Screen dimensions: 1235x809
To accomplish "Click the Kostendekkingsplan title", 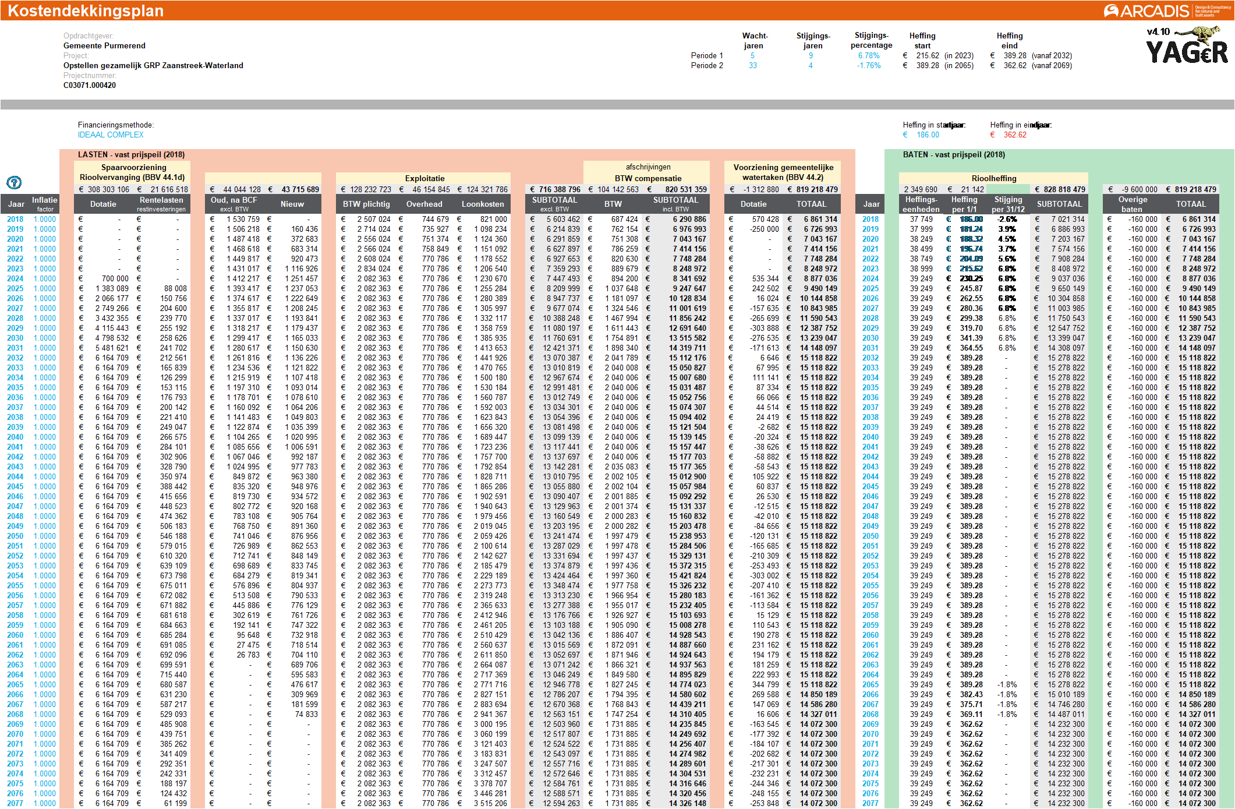I will coord(86,10).
